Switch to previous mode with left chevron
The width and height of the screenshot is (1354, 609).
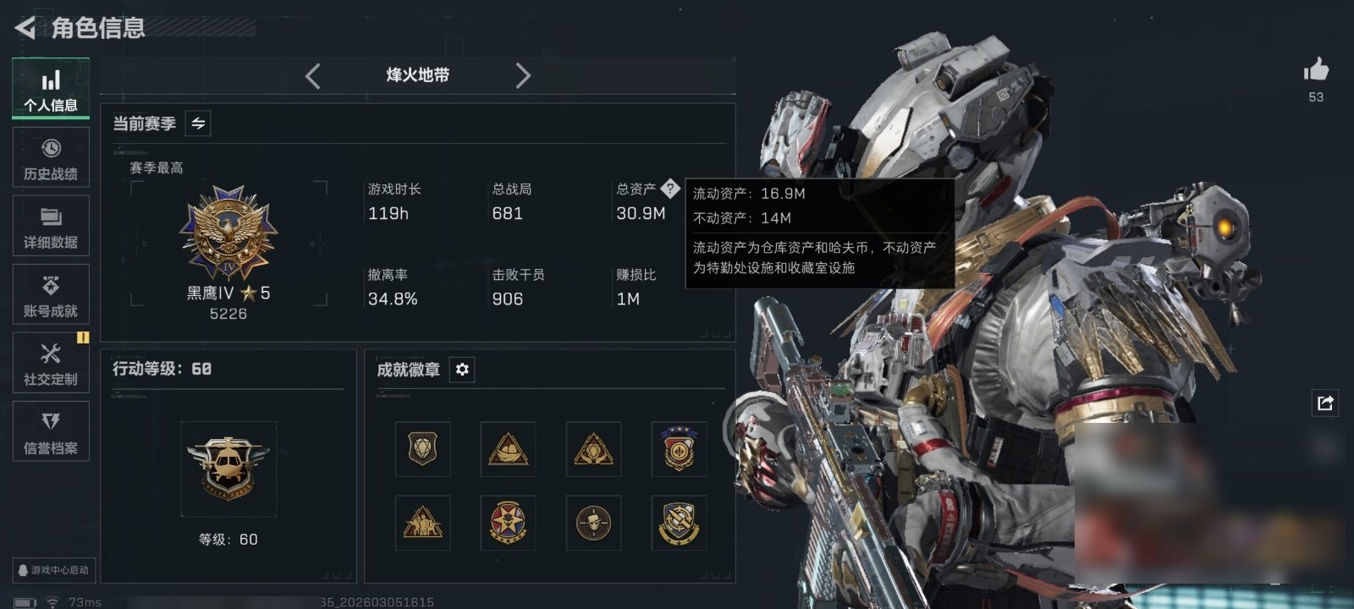[x=312, y=76]
